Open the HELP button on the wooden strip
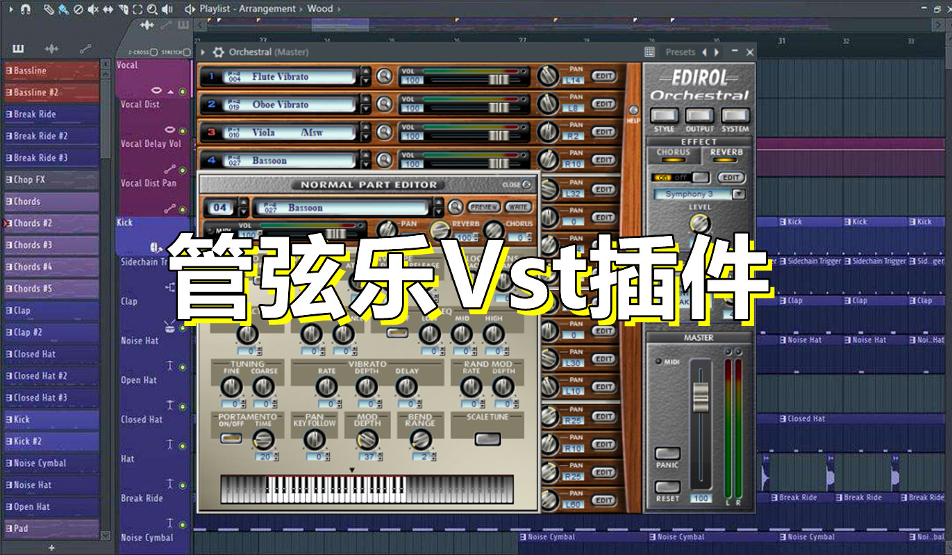952x555 pixels. pos(633,110)
